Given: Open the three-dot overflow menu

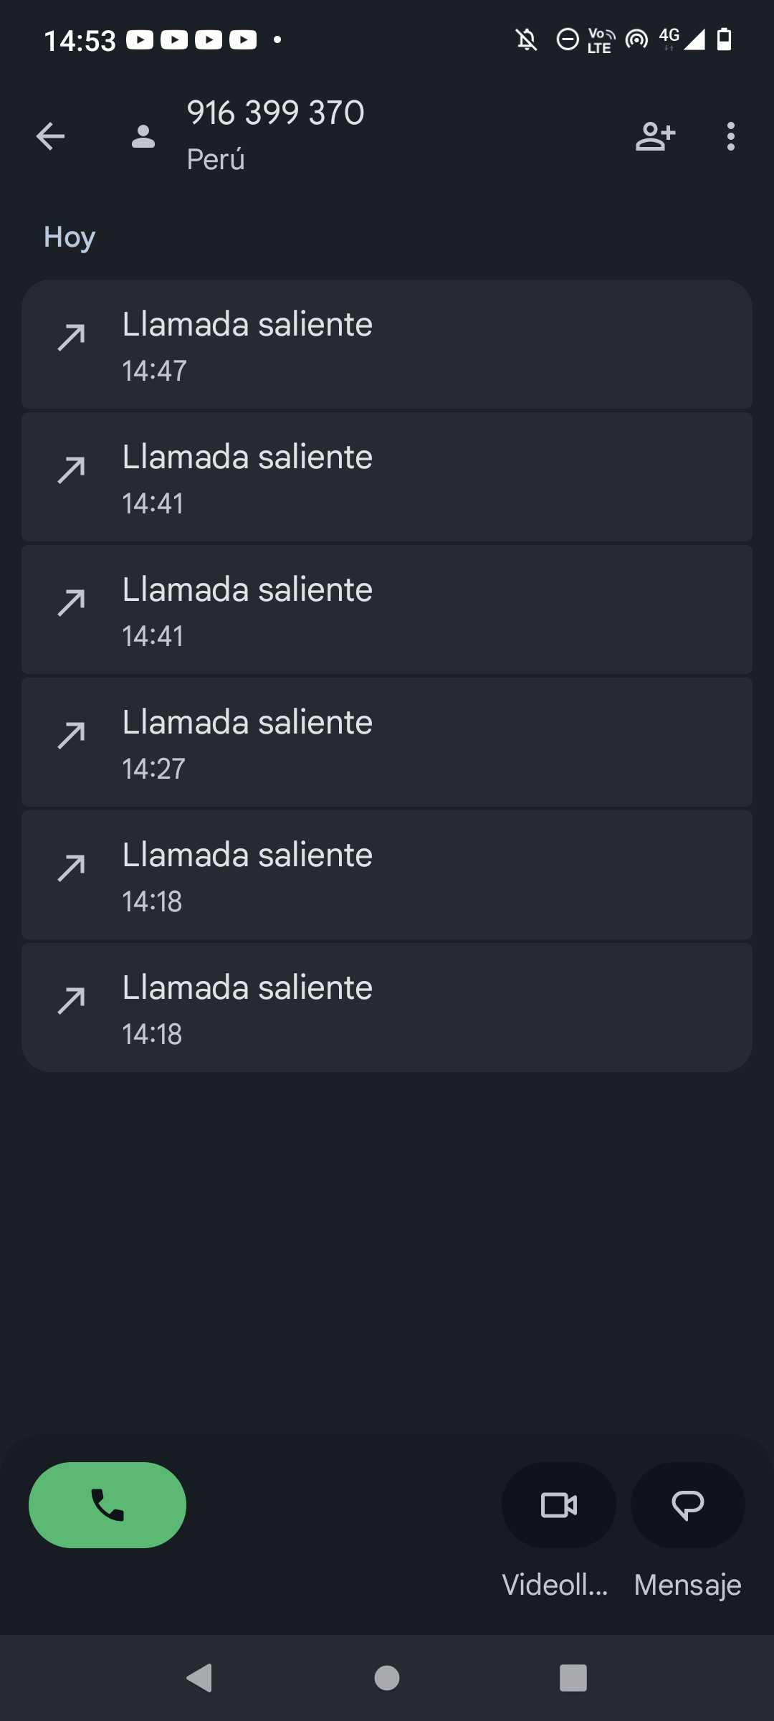Looking at the screenshot, I should [730, 136].
